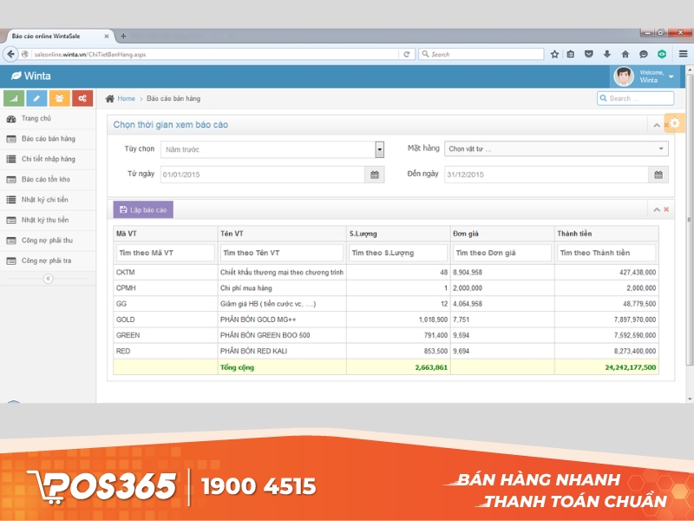Open a new browser tab

point(123,36)
